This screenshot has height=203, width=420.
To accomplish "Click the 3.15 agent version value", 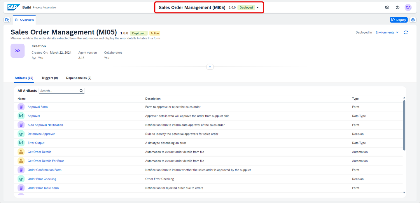I will click(81, 58).
